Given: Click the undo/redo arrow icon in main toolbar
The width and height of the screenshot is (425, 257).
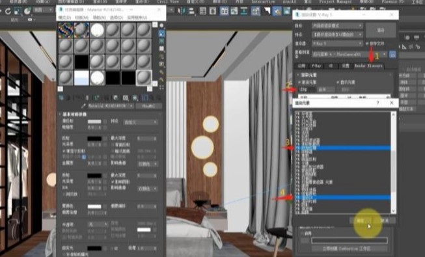Looking at the screenshot, I should (8, 11).
